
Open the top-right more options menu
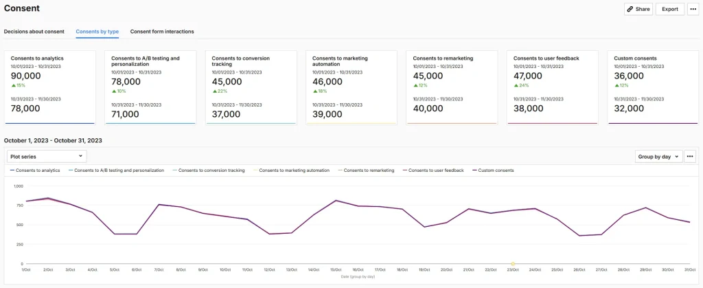coord(693,9)
